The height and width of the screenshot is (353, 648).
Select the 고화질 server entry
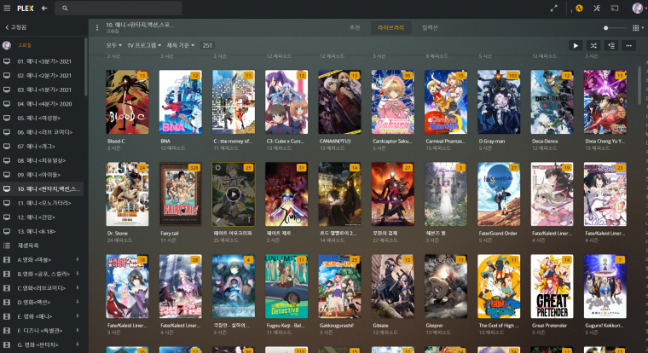coord(41,45)
